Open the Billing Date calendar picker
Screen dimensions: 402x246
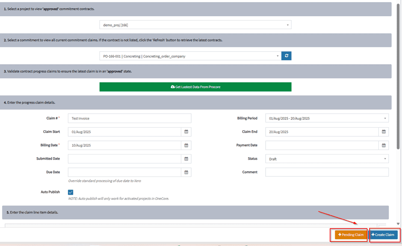coord(186,145)
